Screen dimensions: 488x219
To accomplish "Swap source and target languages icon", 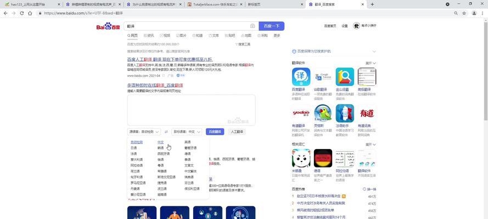I will point(166,132).
